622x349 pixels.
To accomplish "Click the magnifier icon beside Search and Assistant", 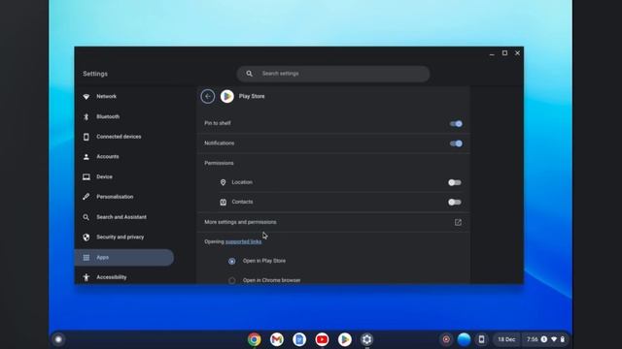I will tap(86, 217).
